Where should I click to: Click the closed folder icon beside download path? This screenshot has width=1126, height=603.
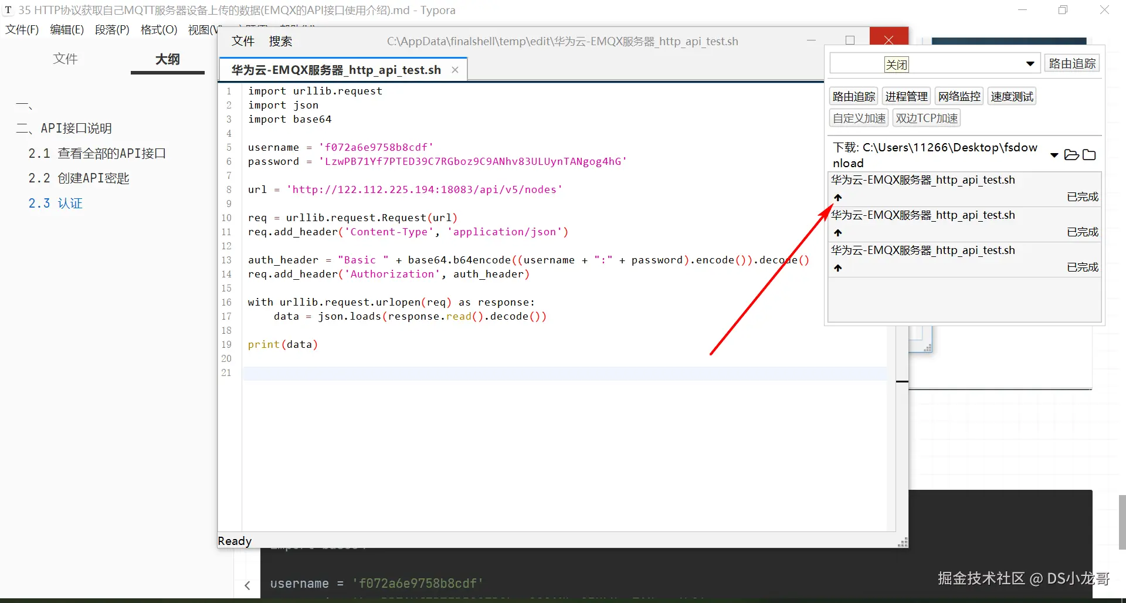pos(1089,155)
